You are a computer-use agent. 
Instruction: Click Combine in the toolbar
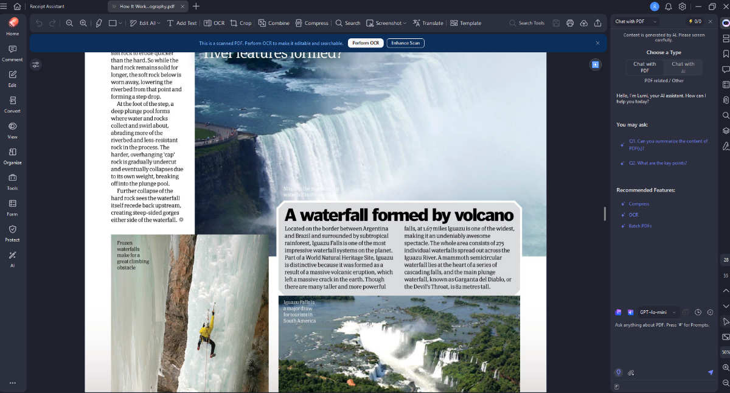[x=274, y=23]
